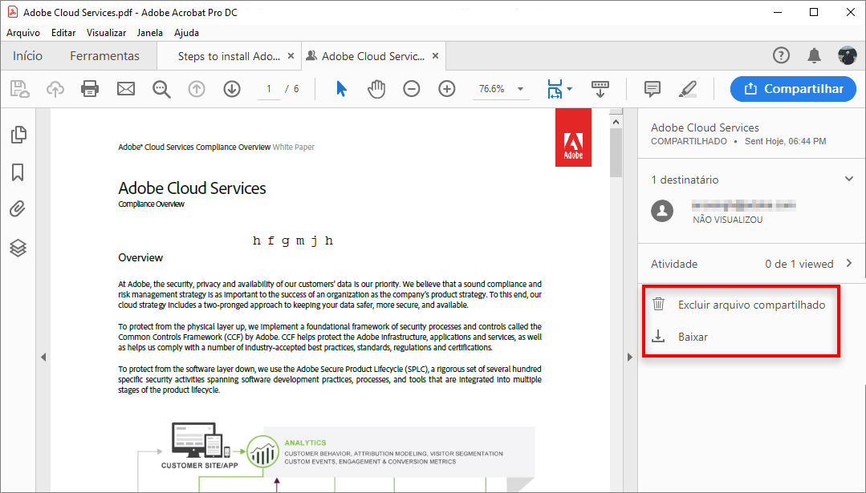Viewport: 866px width, 493px height.
Task: Open the Visualizar menu
Action: pos(106,33)
